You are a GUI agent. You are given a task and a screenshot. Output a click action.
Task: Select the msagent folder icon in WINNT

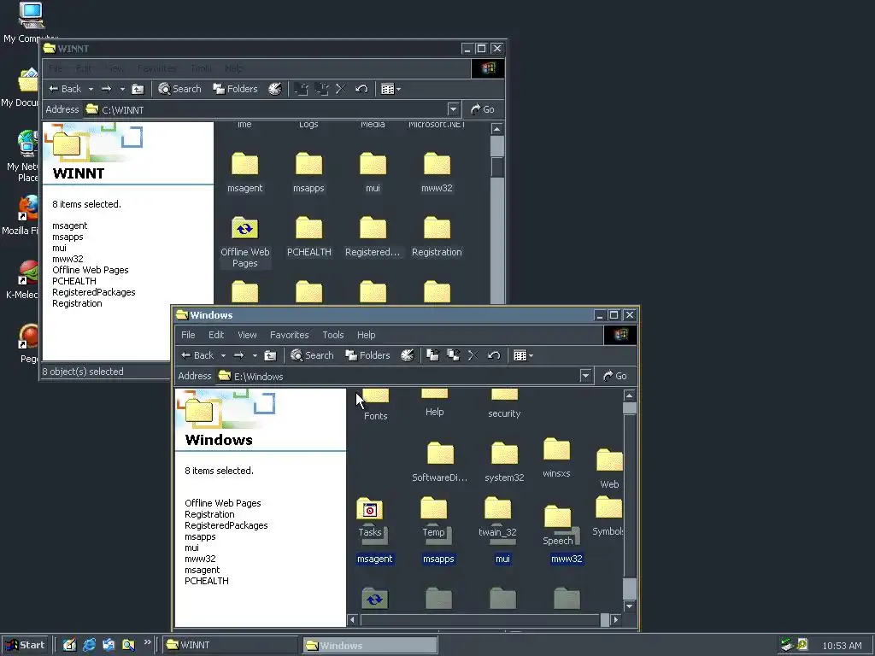(244, 165)
